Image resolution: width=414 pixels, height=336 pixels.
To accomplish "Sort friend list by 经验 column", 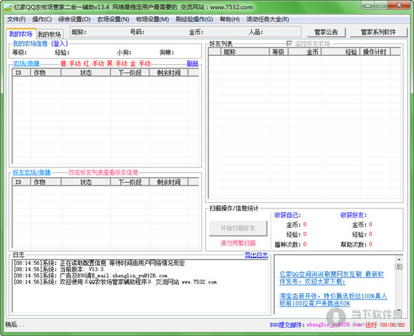I will 341,52.
